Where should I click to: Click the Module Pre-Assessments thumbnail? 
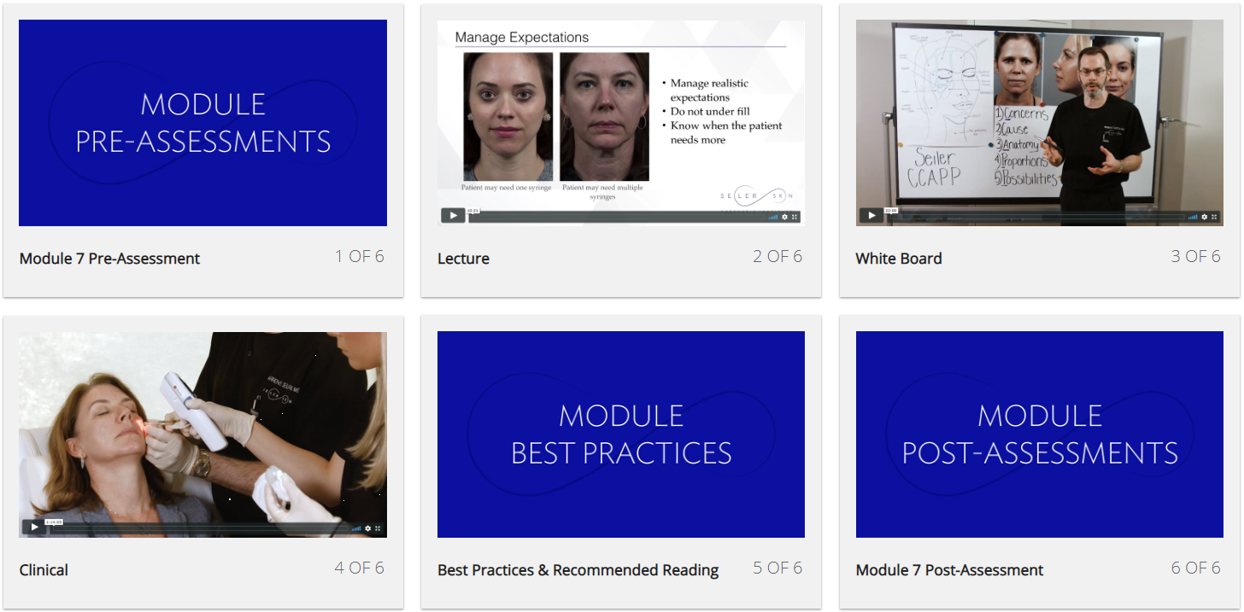click(202, 122)
